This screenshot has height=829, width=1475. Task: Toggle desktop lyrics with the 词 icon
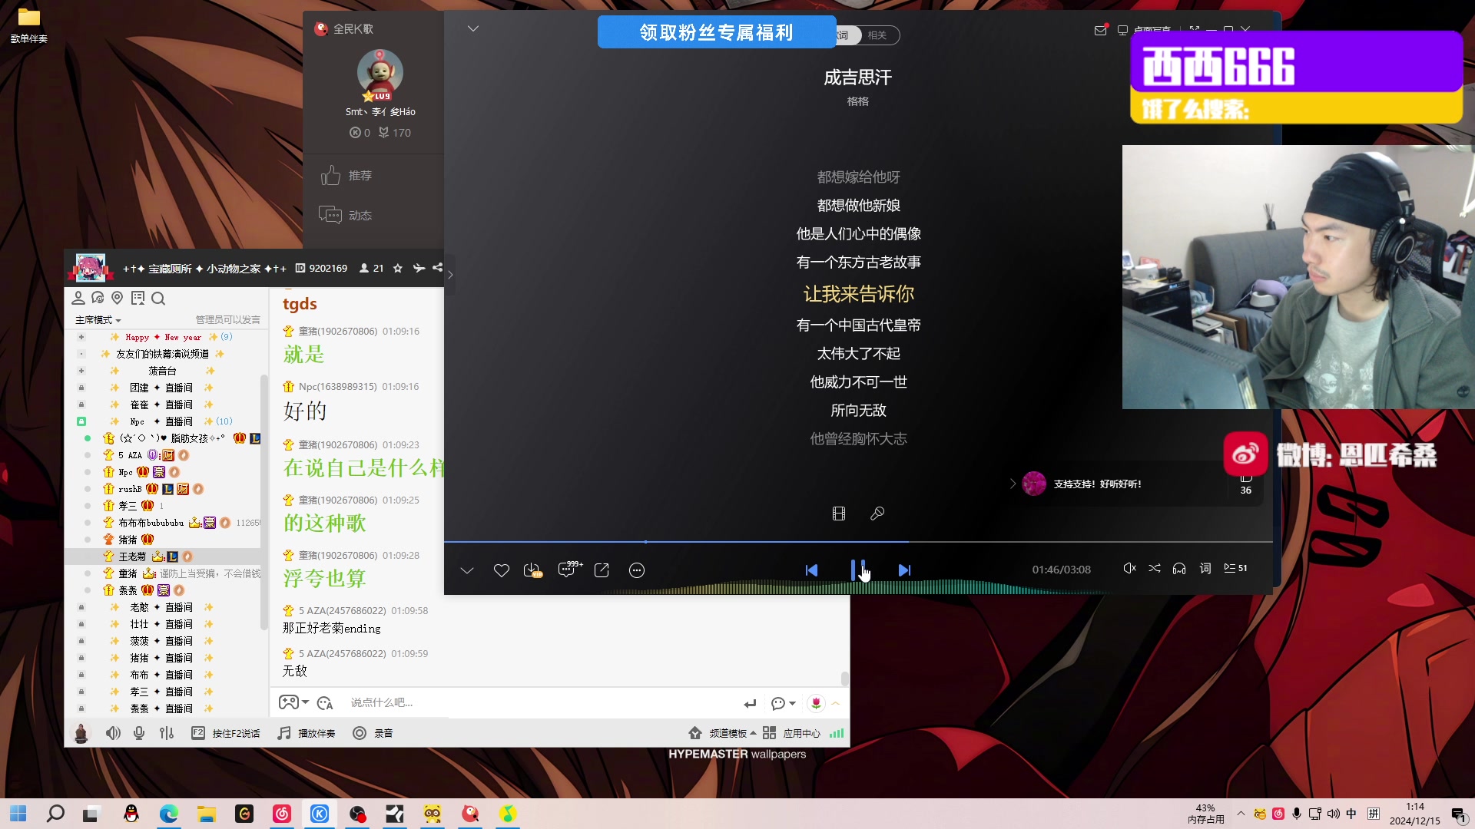(1205, 569)
